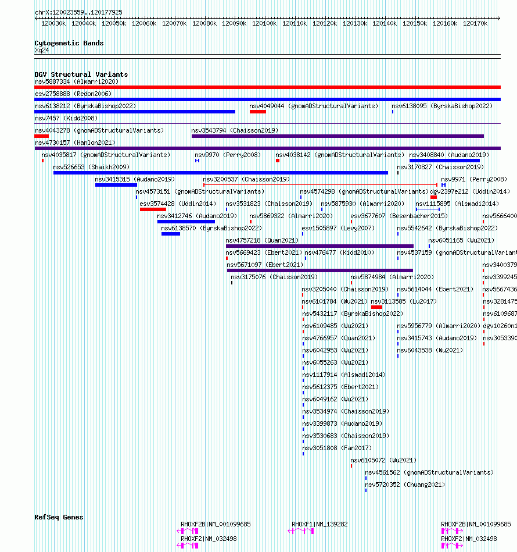Click the Xq24 band label

[x=42, y=51]
